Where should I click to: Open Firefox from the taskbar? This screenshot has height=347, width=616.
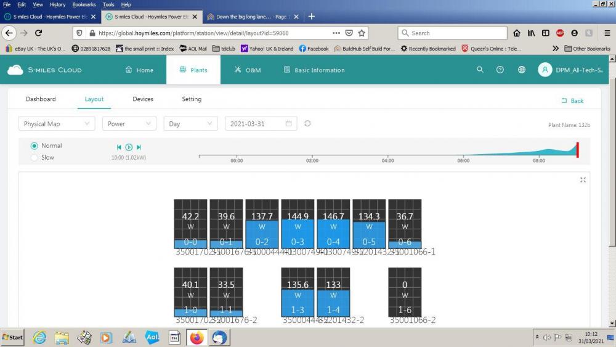coord(197,337)
